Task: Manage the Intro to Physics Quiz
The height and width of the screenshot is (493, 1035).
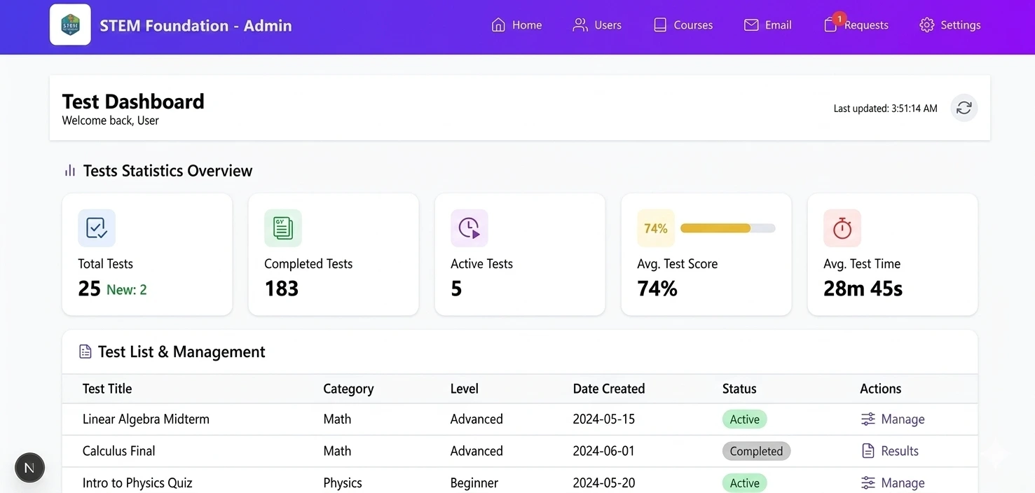Action: tap(893, 483)
